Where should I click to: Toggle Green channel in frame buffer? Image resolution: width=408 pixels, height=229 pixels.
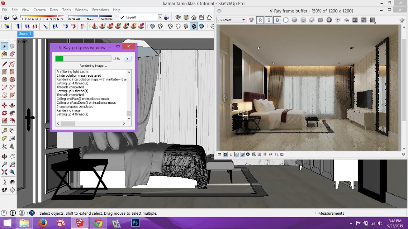point(269,20)
